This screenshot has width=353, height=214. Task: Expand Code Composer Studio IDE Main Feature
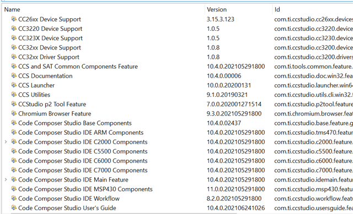pos(6,180)
